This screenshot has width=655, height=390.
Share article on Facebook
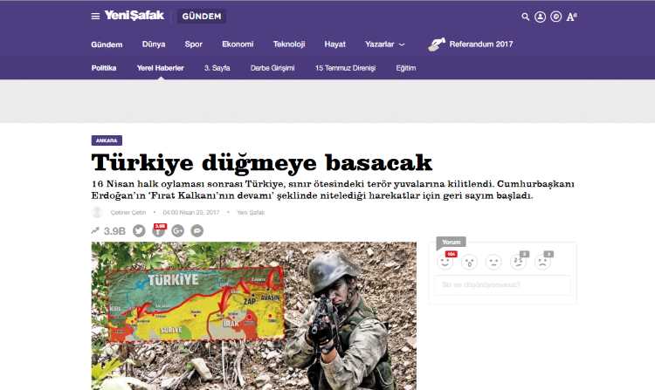159,230
